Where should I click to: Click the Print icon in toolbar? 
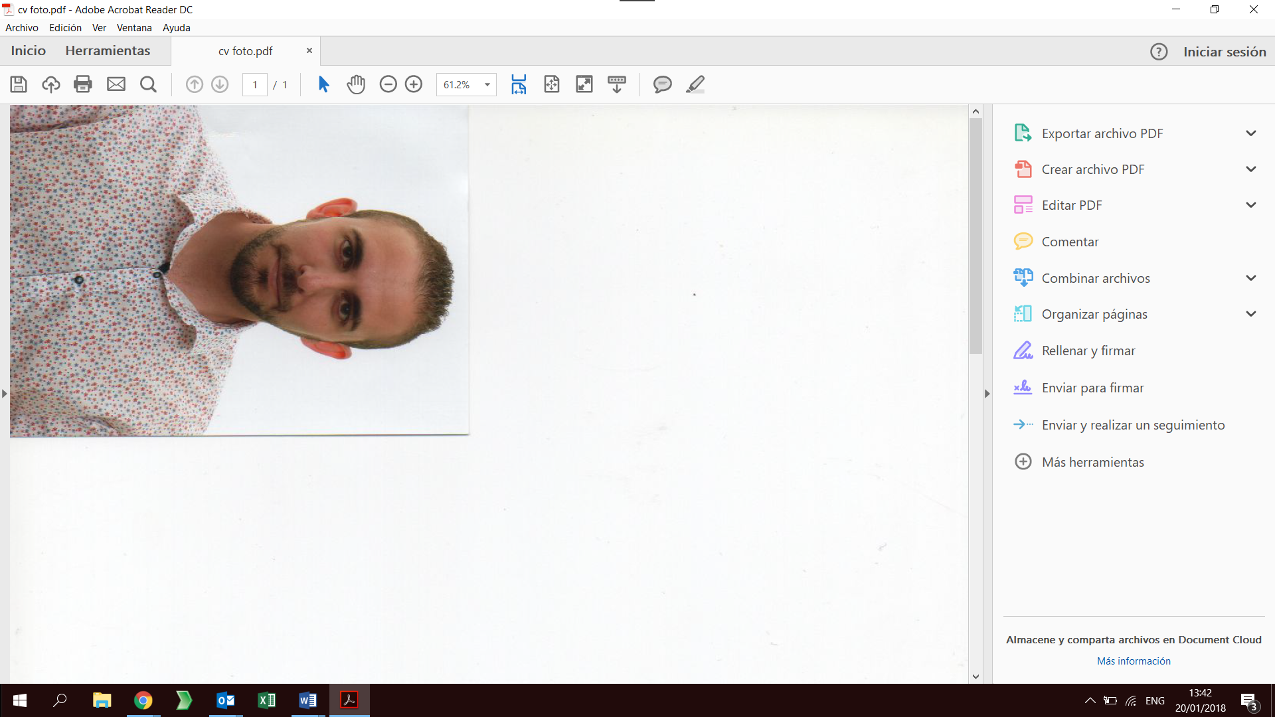[x=83, y=84]
